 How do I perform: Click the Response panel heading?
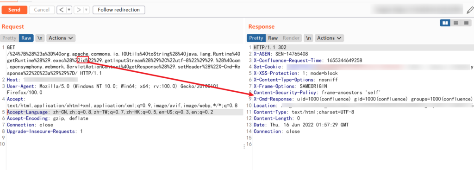pos(261,26)
